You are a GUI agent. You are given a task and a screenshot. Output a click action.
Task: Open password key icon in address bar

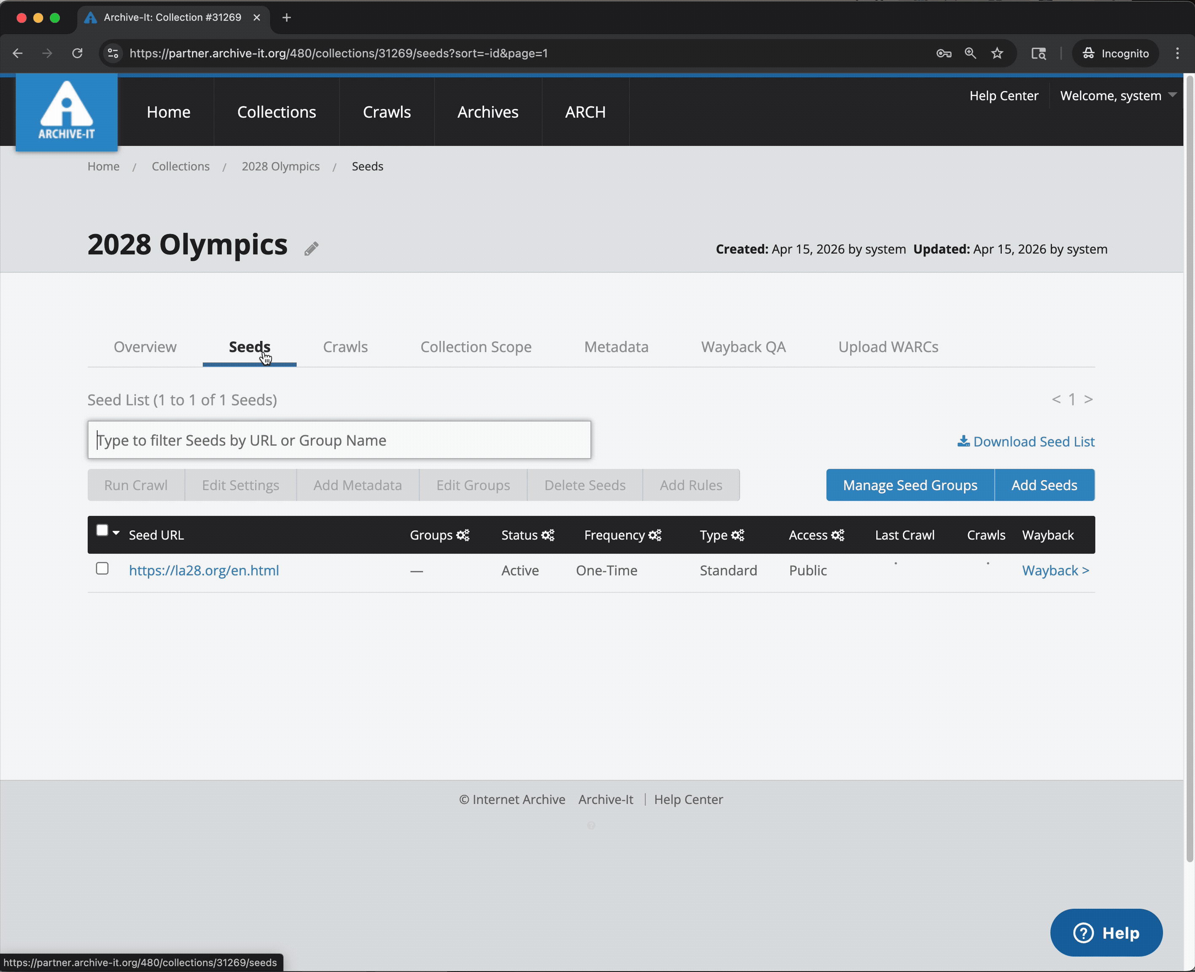tap(944, 53)
